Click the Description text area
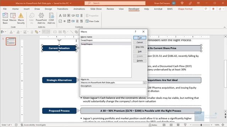The width and height of the screenshot is (227, 127). tap(113, 91)
